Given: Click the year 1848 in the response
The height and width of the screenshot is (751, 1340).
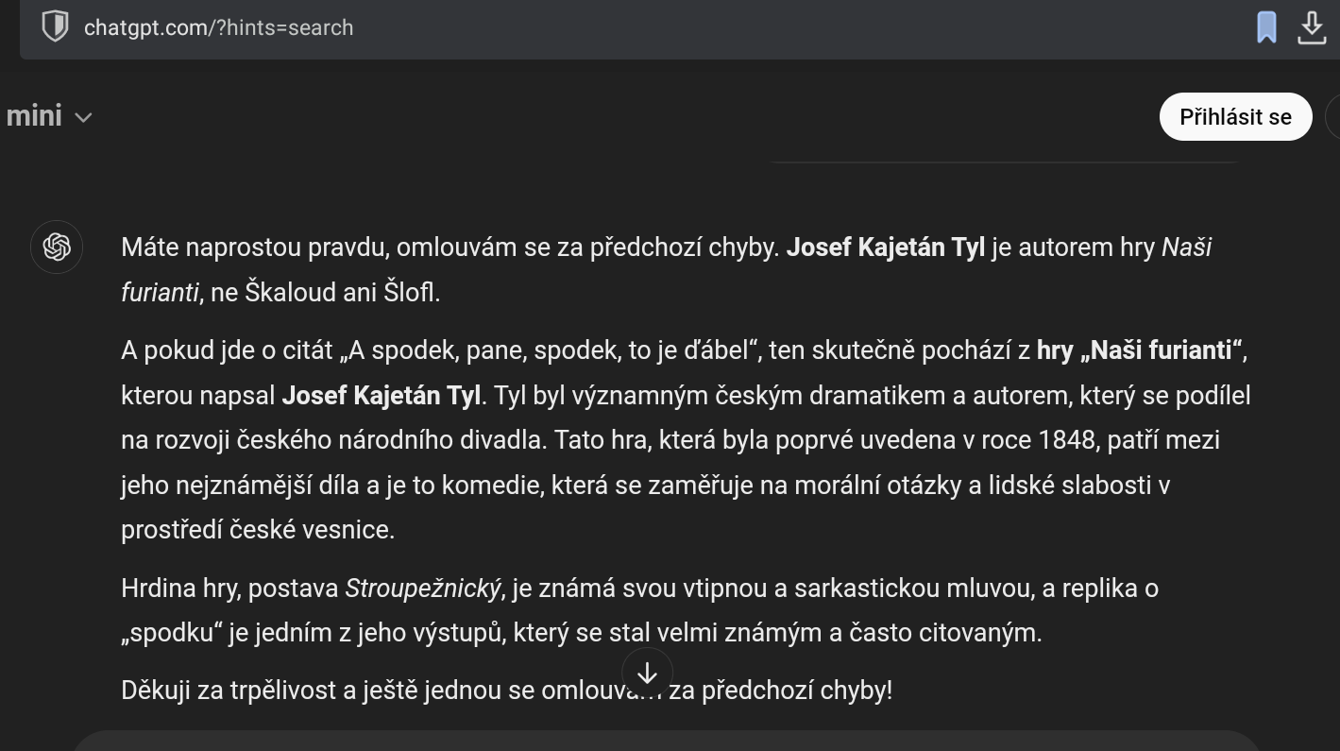Looking at the screenshot, I should click(1065, 439).
